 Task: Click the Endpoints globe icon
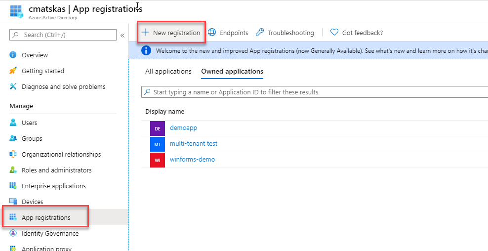point(212,33)
